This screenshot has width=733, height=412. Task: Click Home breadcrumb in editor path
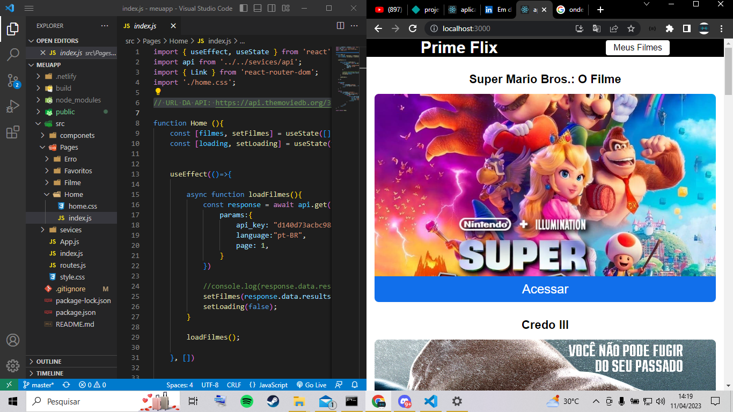[x=179, y=41]
